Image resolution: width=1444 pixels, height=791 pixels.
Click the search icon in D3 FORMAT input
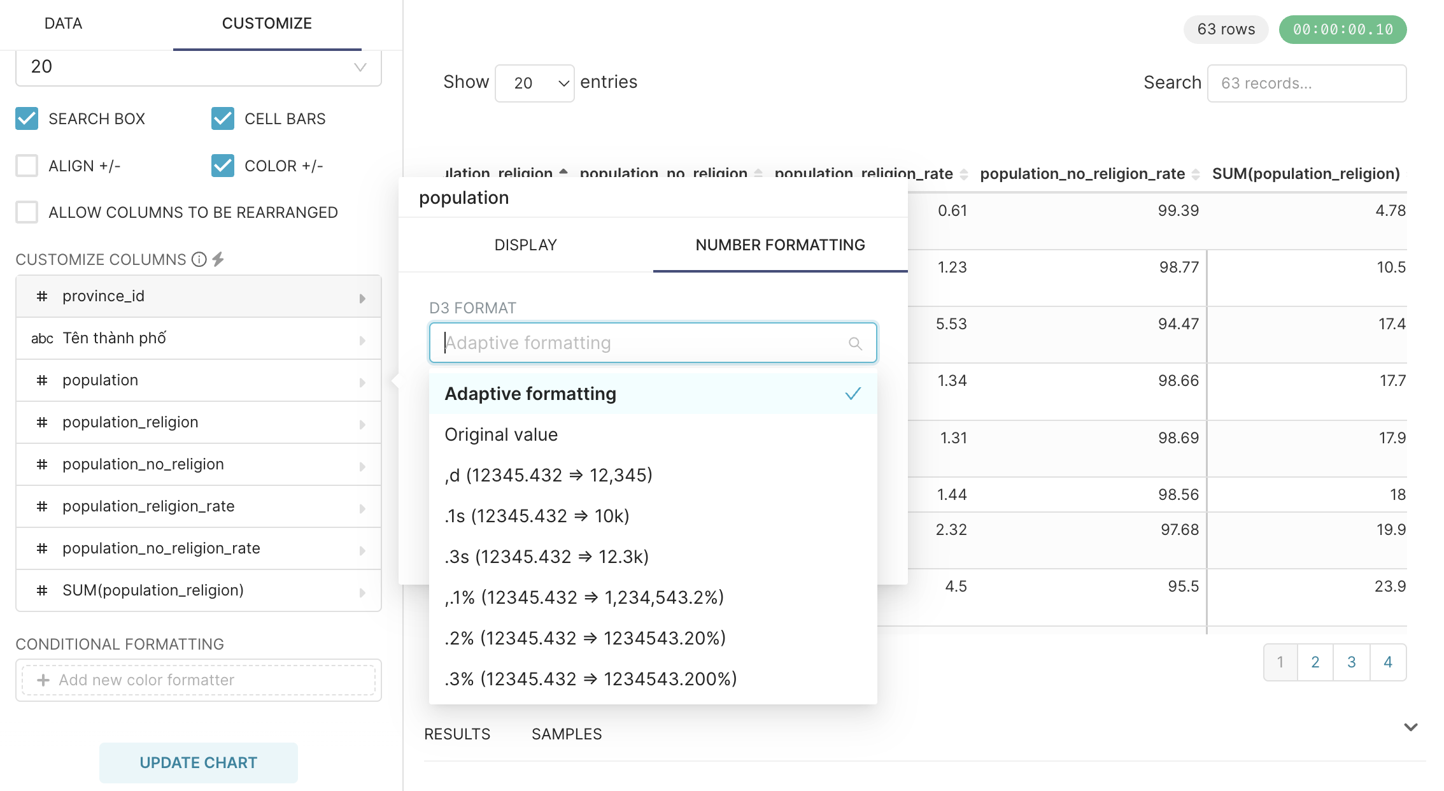click(855, 343)
